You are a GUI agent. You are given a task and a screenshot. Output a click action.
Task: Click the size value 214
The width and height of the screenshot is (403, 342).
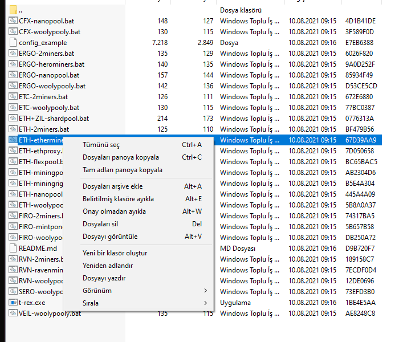pyautogui.click(x=162, y=119)
